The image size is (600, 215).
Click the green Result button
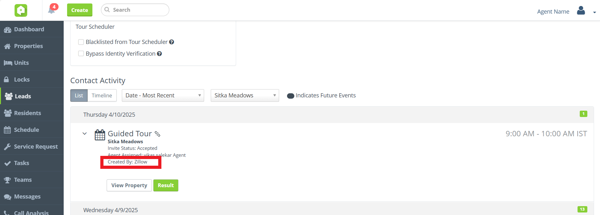(x=166, y=185)
